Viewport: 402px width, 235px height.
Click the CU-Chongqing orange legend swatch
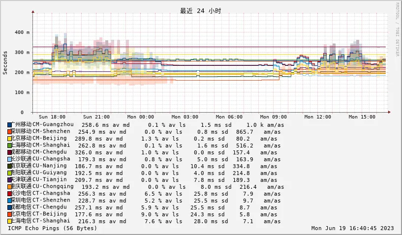(10, 187)
